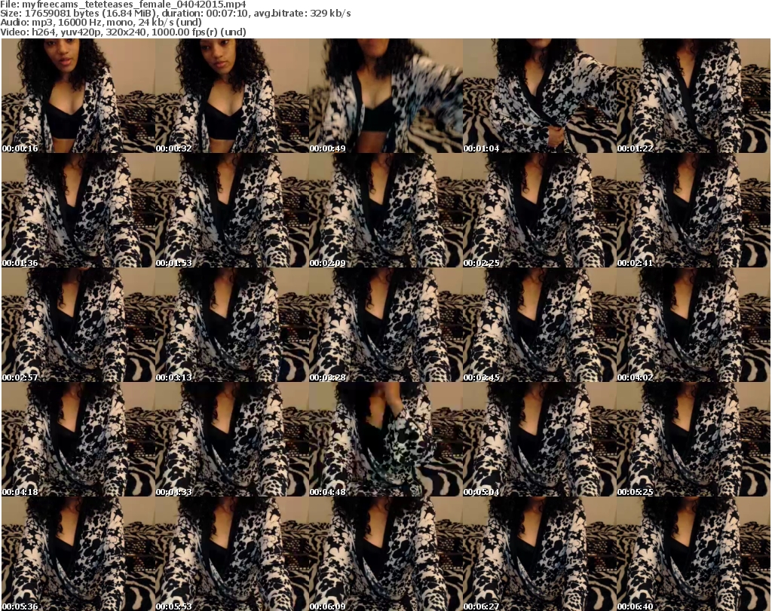Viewport: 772px width, 611px height.
Task: Click the Video: h264 info line
Action: point(123,32)
